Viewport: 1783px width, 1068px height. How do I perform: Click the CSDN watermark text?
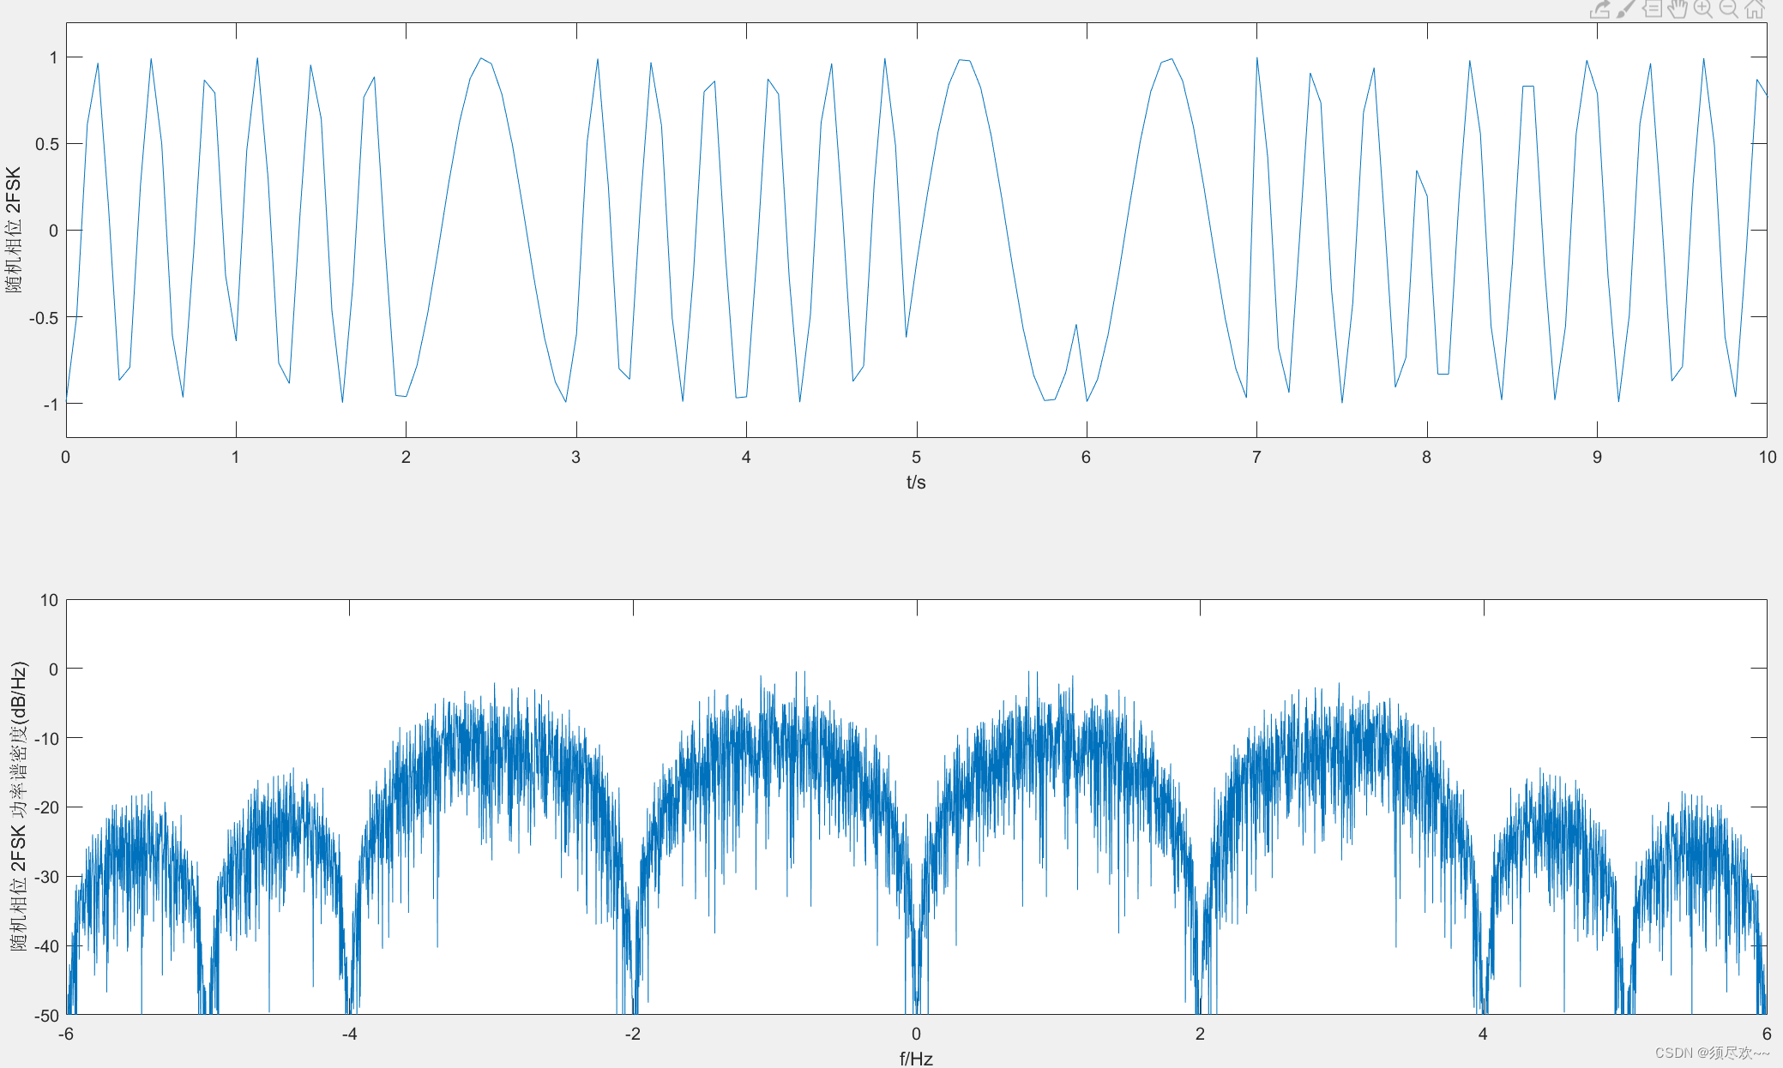1712,1053
